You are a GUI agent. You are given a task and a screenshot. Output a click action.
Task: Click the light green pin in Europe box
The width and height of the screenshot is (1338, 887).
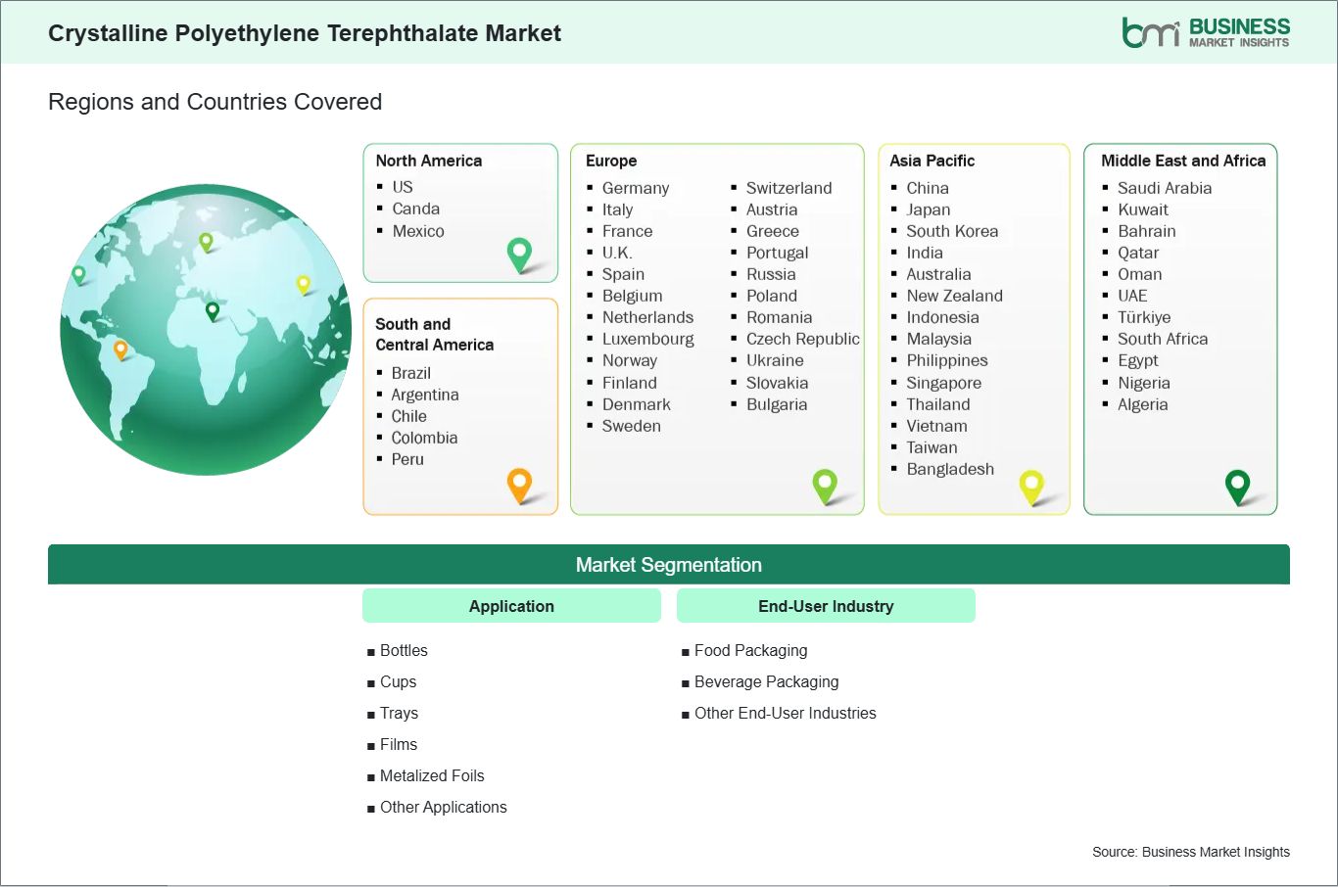tap(825, 484)
